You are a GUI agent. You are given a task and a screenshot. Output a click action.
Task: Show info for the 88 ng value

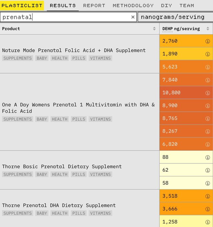tap(207, 157)
